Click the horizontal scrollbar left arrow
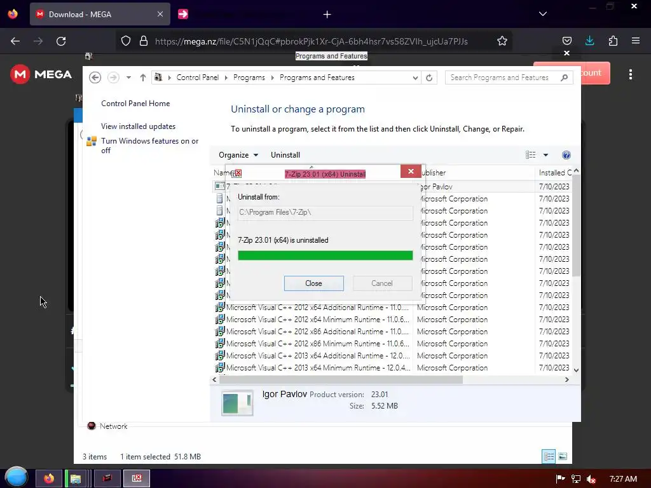 214,380
